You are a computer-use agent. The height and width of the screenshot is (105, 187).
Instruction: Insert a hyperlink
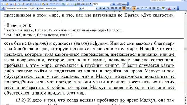point(63,4)
